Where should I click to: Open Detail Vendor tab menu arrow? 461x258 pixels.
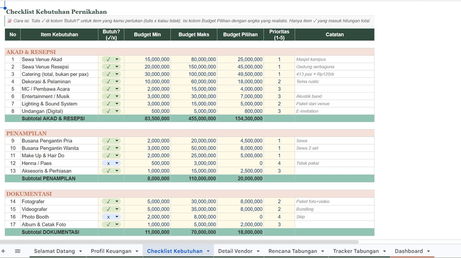pyautogui.click(x=258, y=251)
